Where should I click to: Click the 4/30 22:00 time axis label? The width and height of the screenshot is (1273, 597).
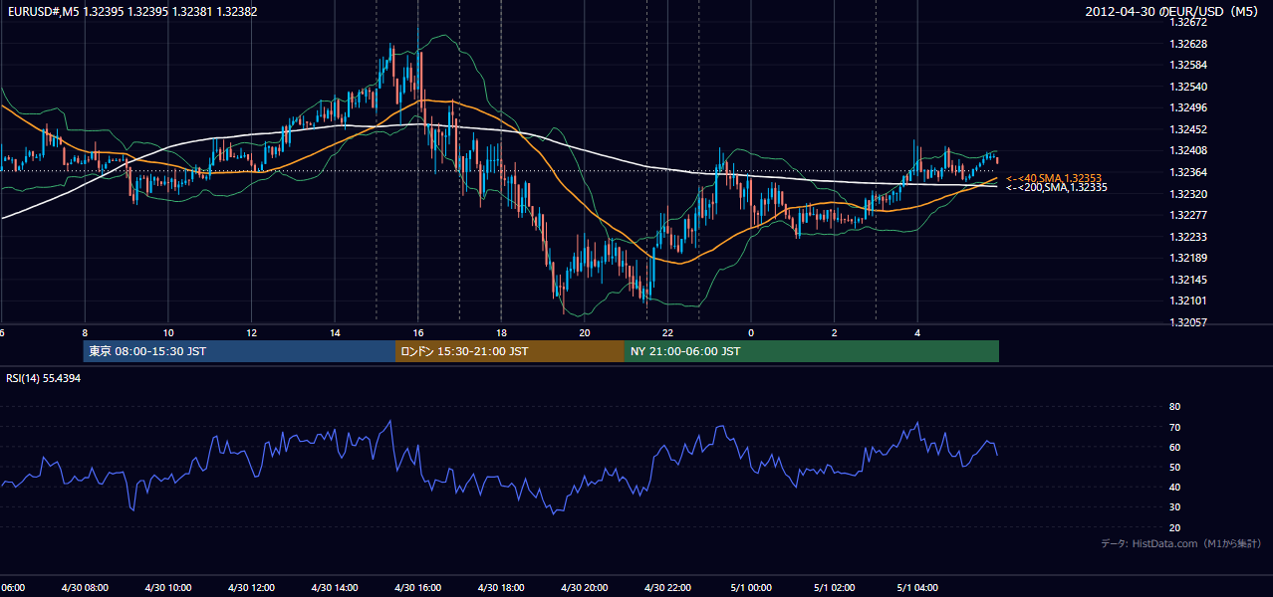pyautogui.click(x=667, y=587)
